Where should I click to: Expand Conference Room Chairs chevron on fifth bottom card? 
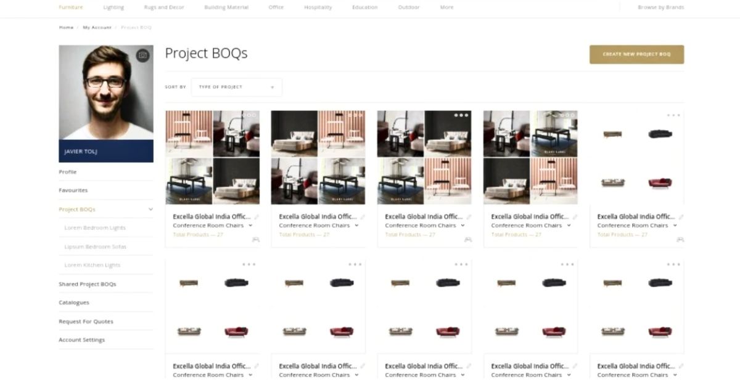pos(675,375)
